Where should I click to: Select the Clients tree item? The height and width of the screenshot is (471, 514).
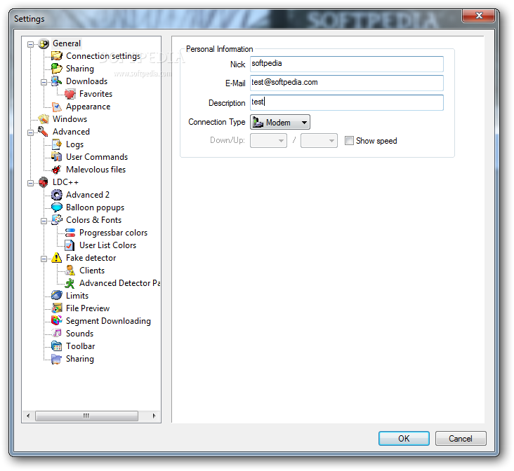[92, 271]
